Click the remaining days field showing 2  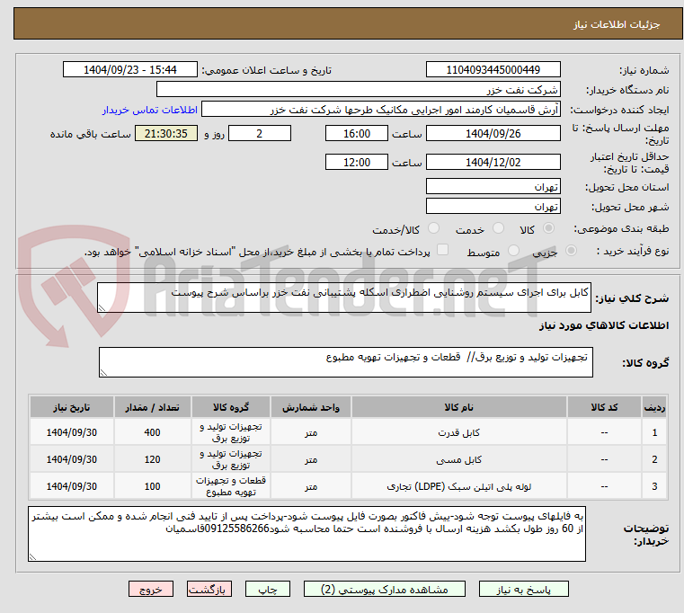pyautogui.click(x=260, y=133)
